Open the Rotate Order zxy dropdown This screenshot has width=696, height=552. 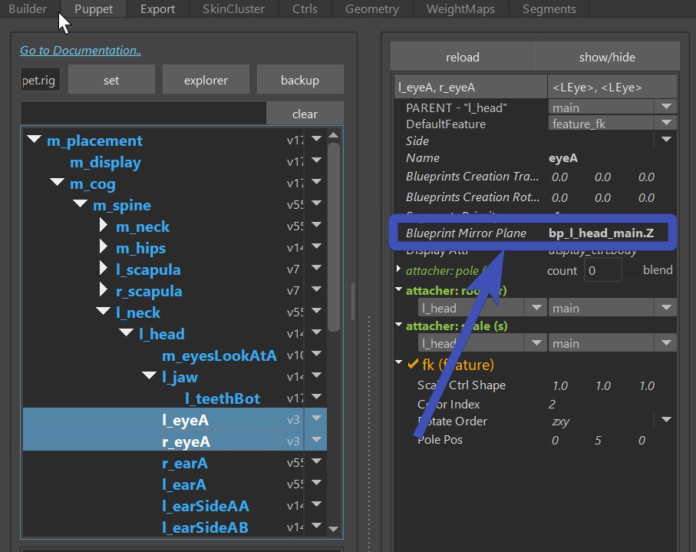pos(665,421)
